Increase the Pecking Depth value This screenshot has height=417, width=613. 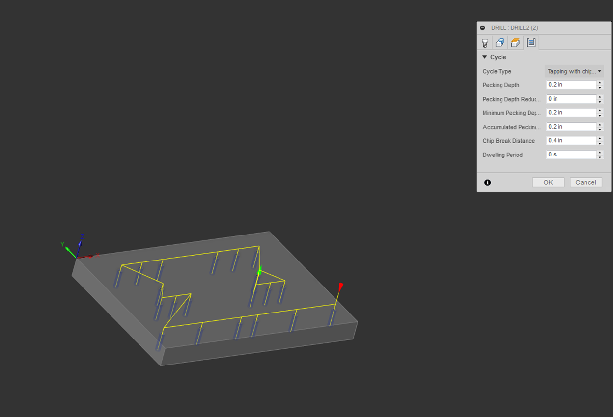[600, 83]
